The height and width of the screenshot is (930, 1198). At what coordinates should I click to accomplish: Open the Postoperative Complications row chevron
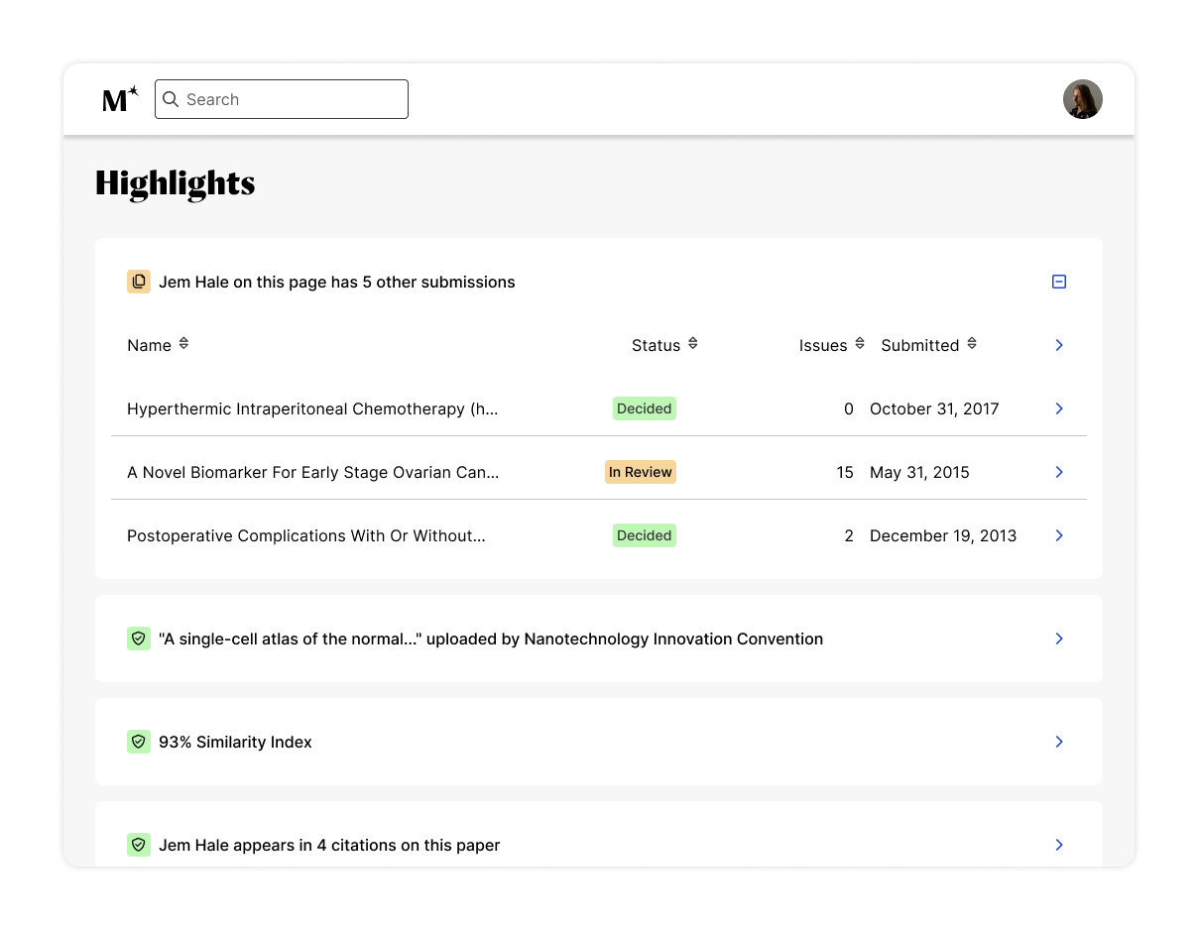pyautogui.click(x=1059, y=535)
